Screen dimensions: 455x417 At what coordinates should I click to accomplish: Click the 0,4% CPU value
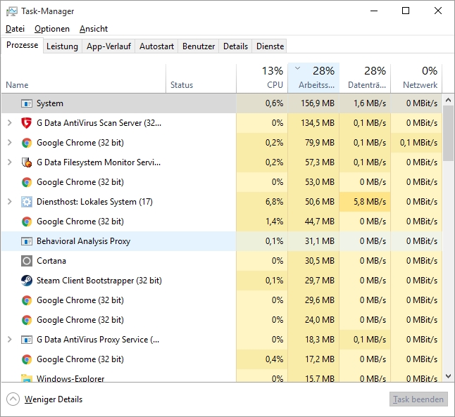274,359
